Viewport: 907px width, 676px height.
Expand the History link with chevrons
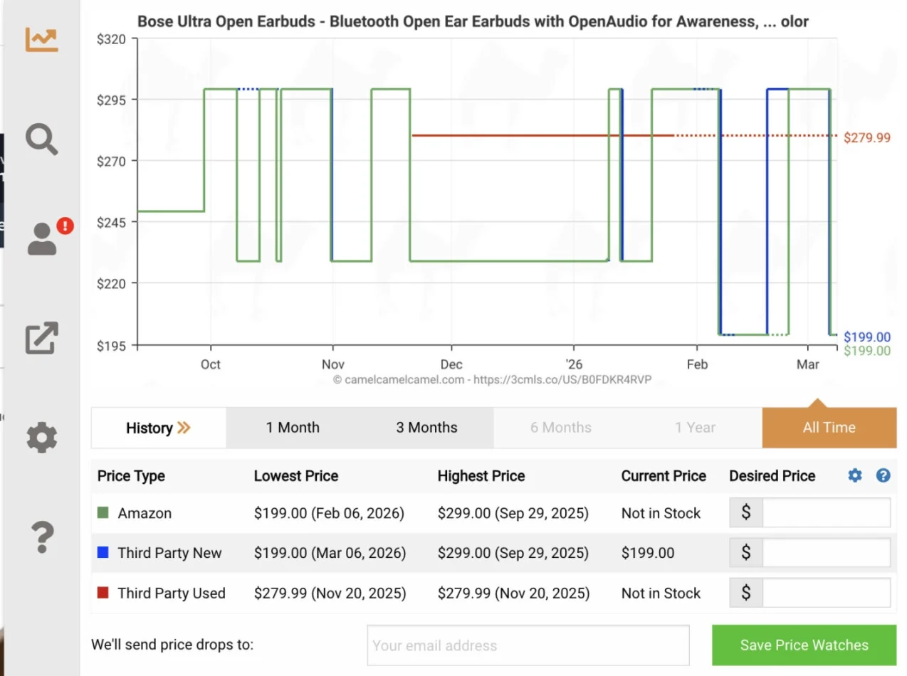(x=158, y=428)
